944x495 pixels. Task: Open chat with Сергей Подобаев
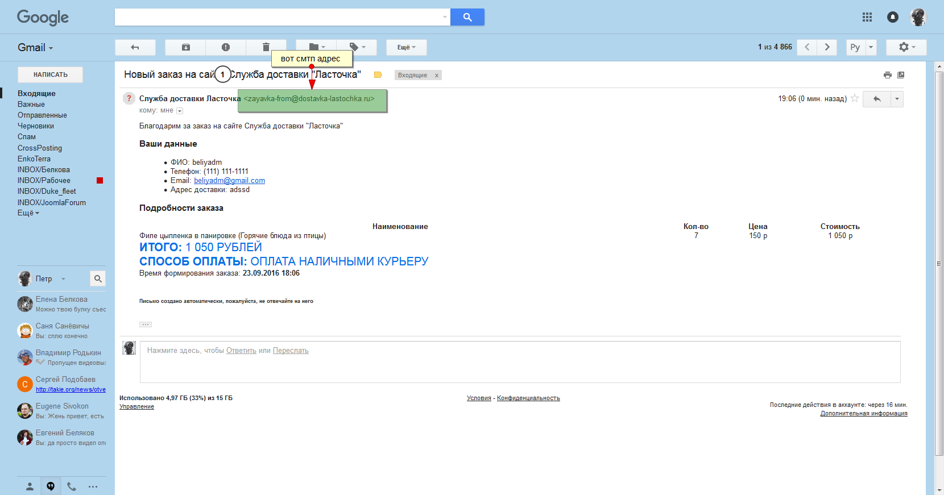[61, 384]
